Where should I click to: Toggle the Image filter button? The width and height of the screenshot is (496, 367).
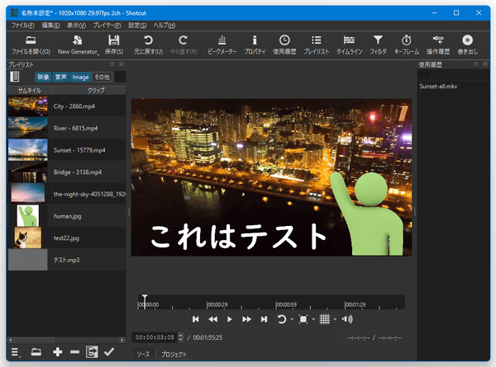point(80,77)
